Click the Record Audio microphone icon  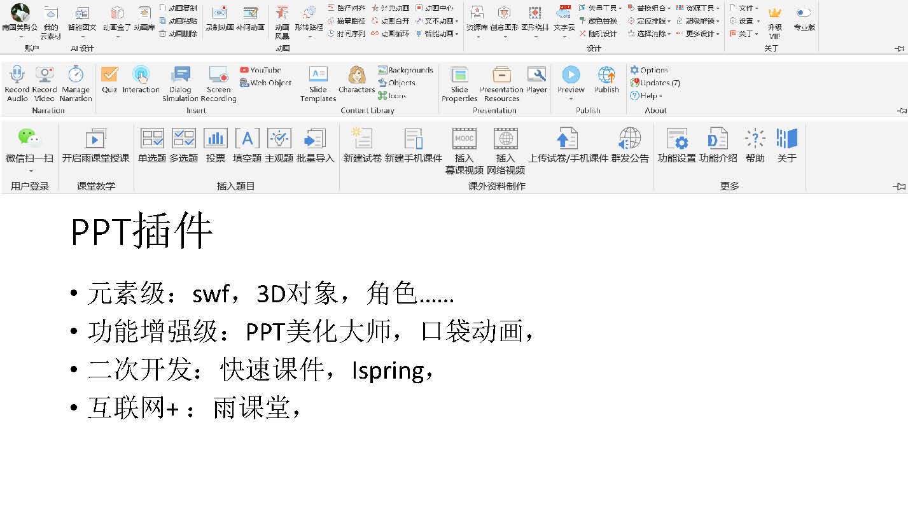pos(17,75)
